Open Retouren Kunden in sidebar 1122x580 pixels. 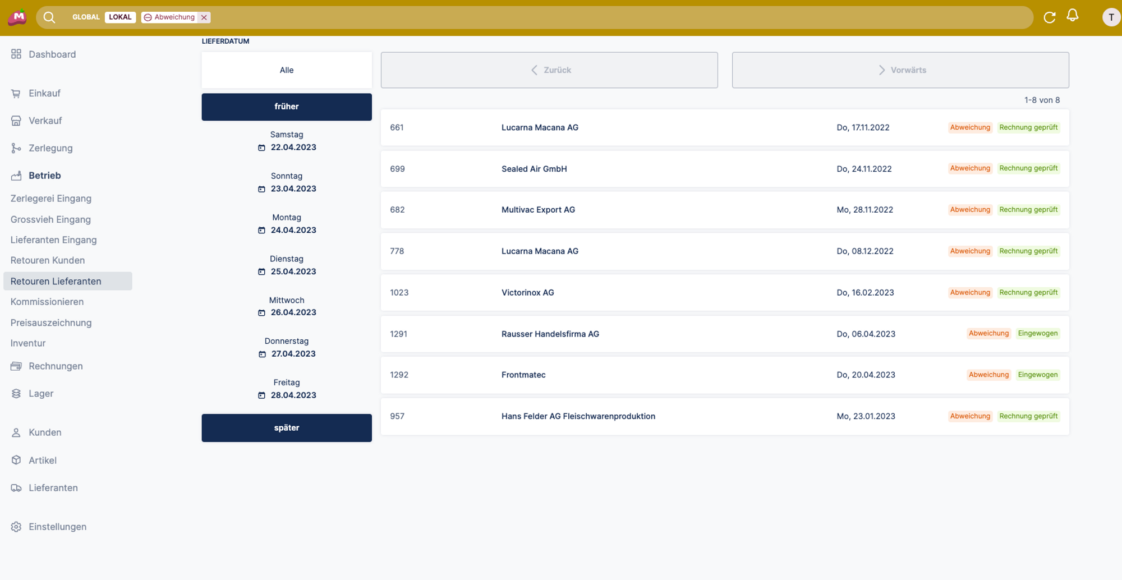coord(48,260)
